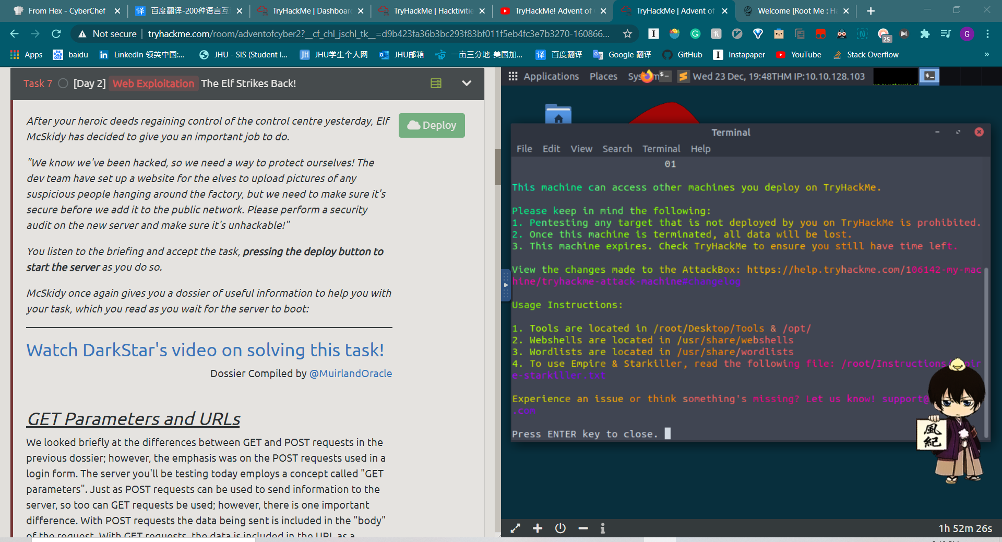Click the plus icon to add AttackBox time
The height and width of the screenshot is (542, 1002).
(538, 528)
